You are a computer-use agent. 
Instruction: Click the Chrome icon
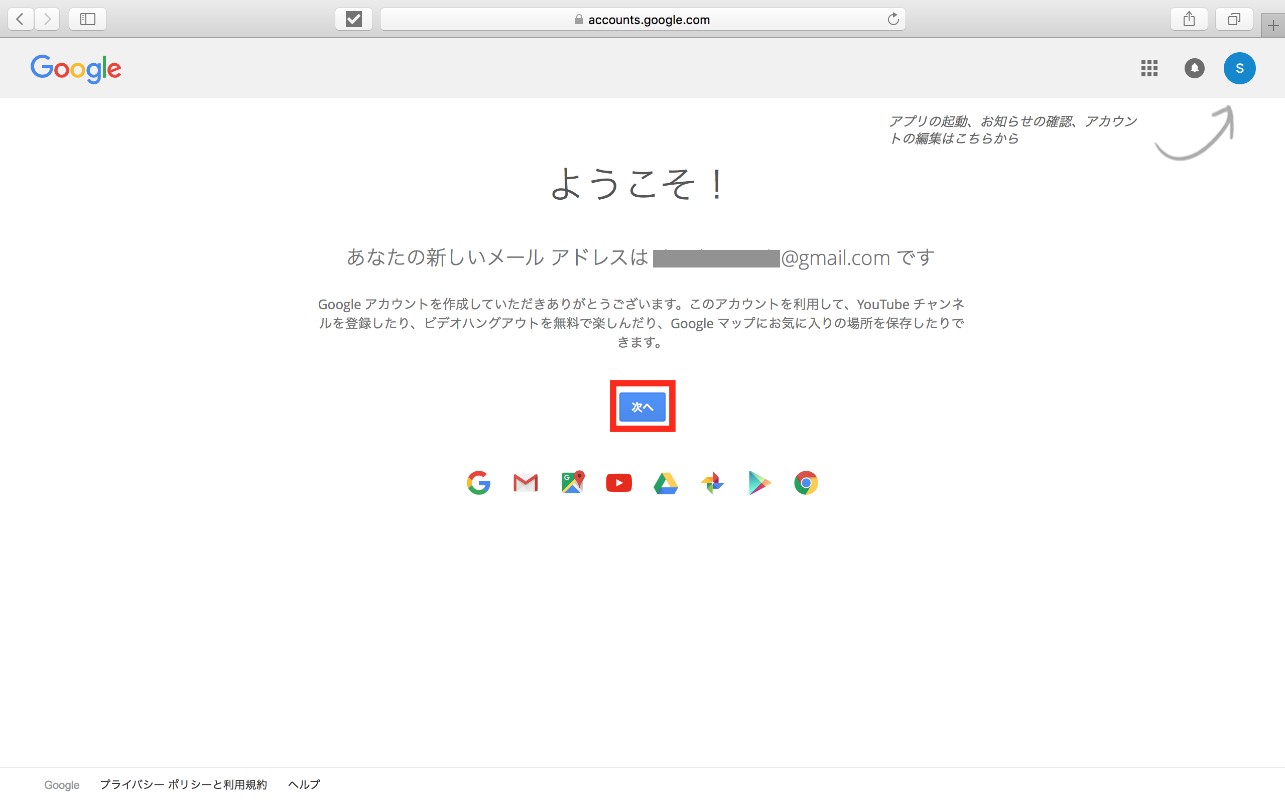[806, 483]
